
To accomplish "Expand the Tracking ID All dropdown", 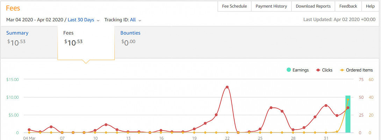I will tap(133, 20).
